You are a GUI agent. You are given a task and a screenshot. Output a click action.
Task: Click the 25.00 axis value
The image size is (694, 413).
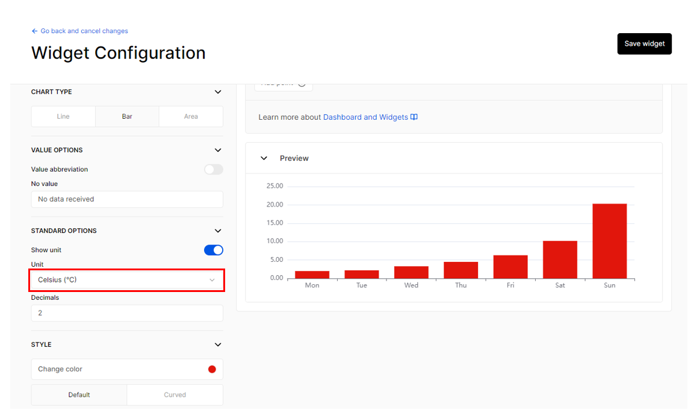click(275, 186)
